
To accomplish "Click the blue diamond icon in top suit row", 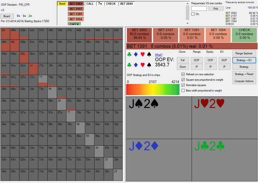I will tap(136, 55).
